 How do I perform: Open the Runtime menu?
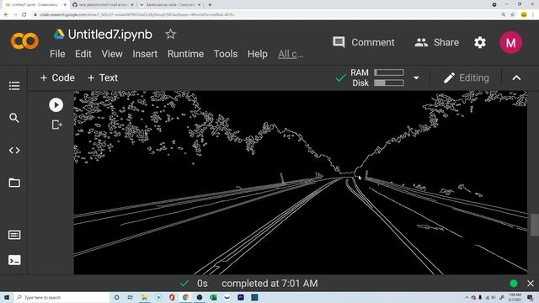(185, 54)
